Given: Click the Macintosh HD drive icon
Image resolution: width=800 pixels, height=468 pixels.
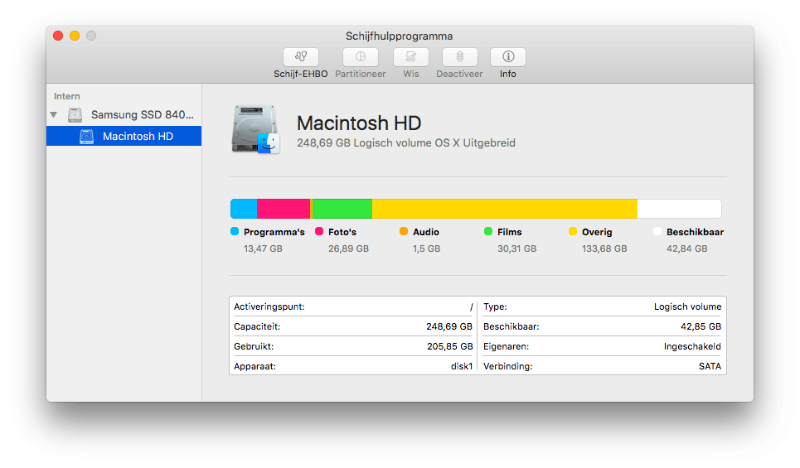Looking at the screenshot, I should tap(255, 129).
